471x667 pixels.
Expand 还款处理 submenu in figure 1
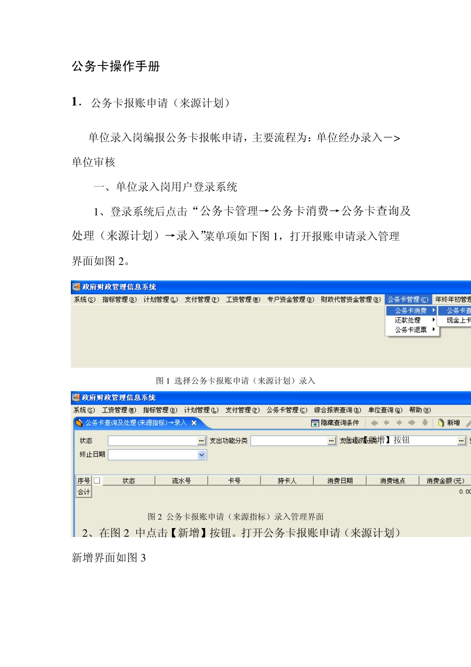coord(412,320)
